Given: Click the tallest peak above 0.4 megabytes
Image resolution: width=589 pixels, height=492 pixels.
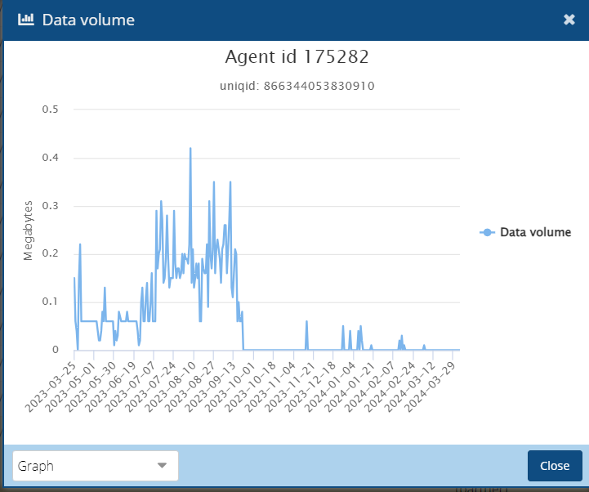Looking at the screenshot, I should point(190,149).
